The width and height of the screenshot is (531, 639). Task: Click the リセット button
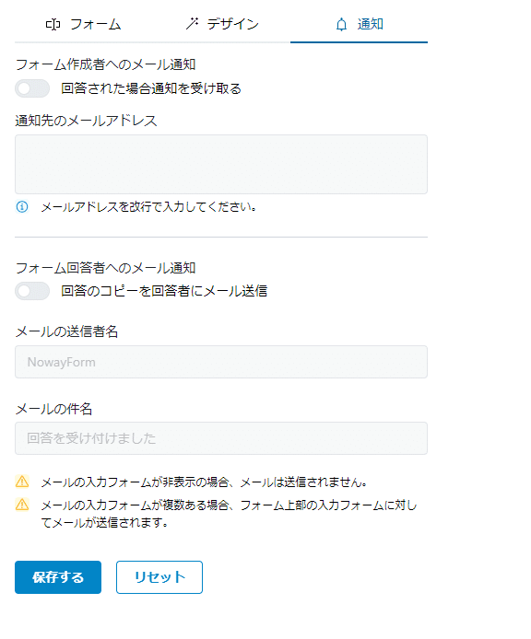(159, 577)
